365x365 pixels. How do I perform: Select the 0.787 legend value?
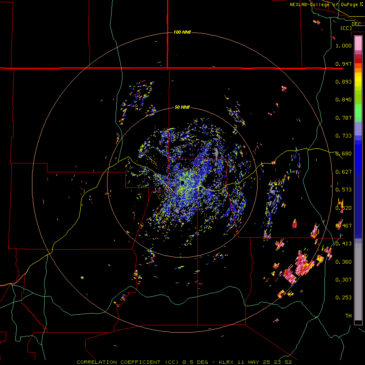point(344,118)
